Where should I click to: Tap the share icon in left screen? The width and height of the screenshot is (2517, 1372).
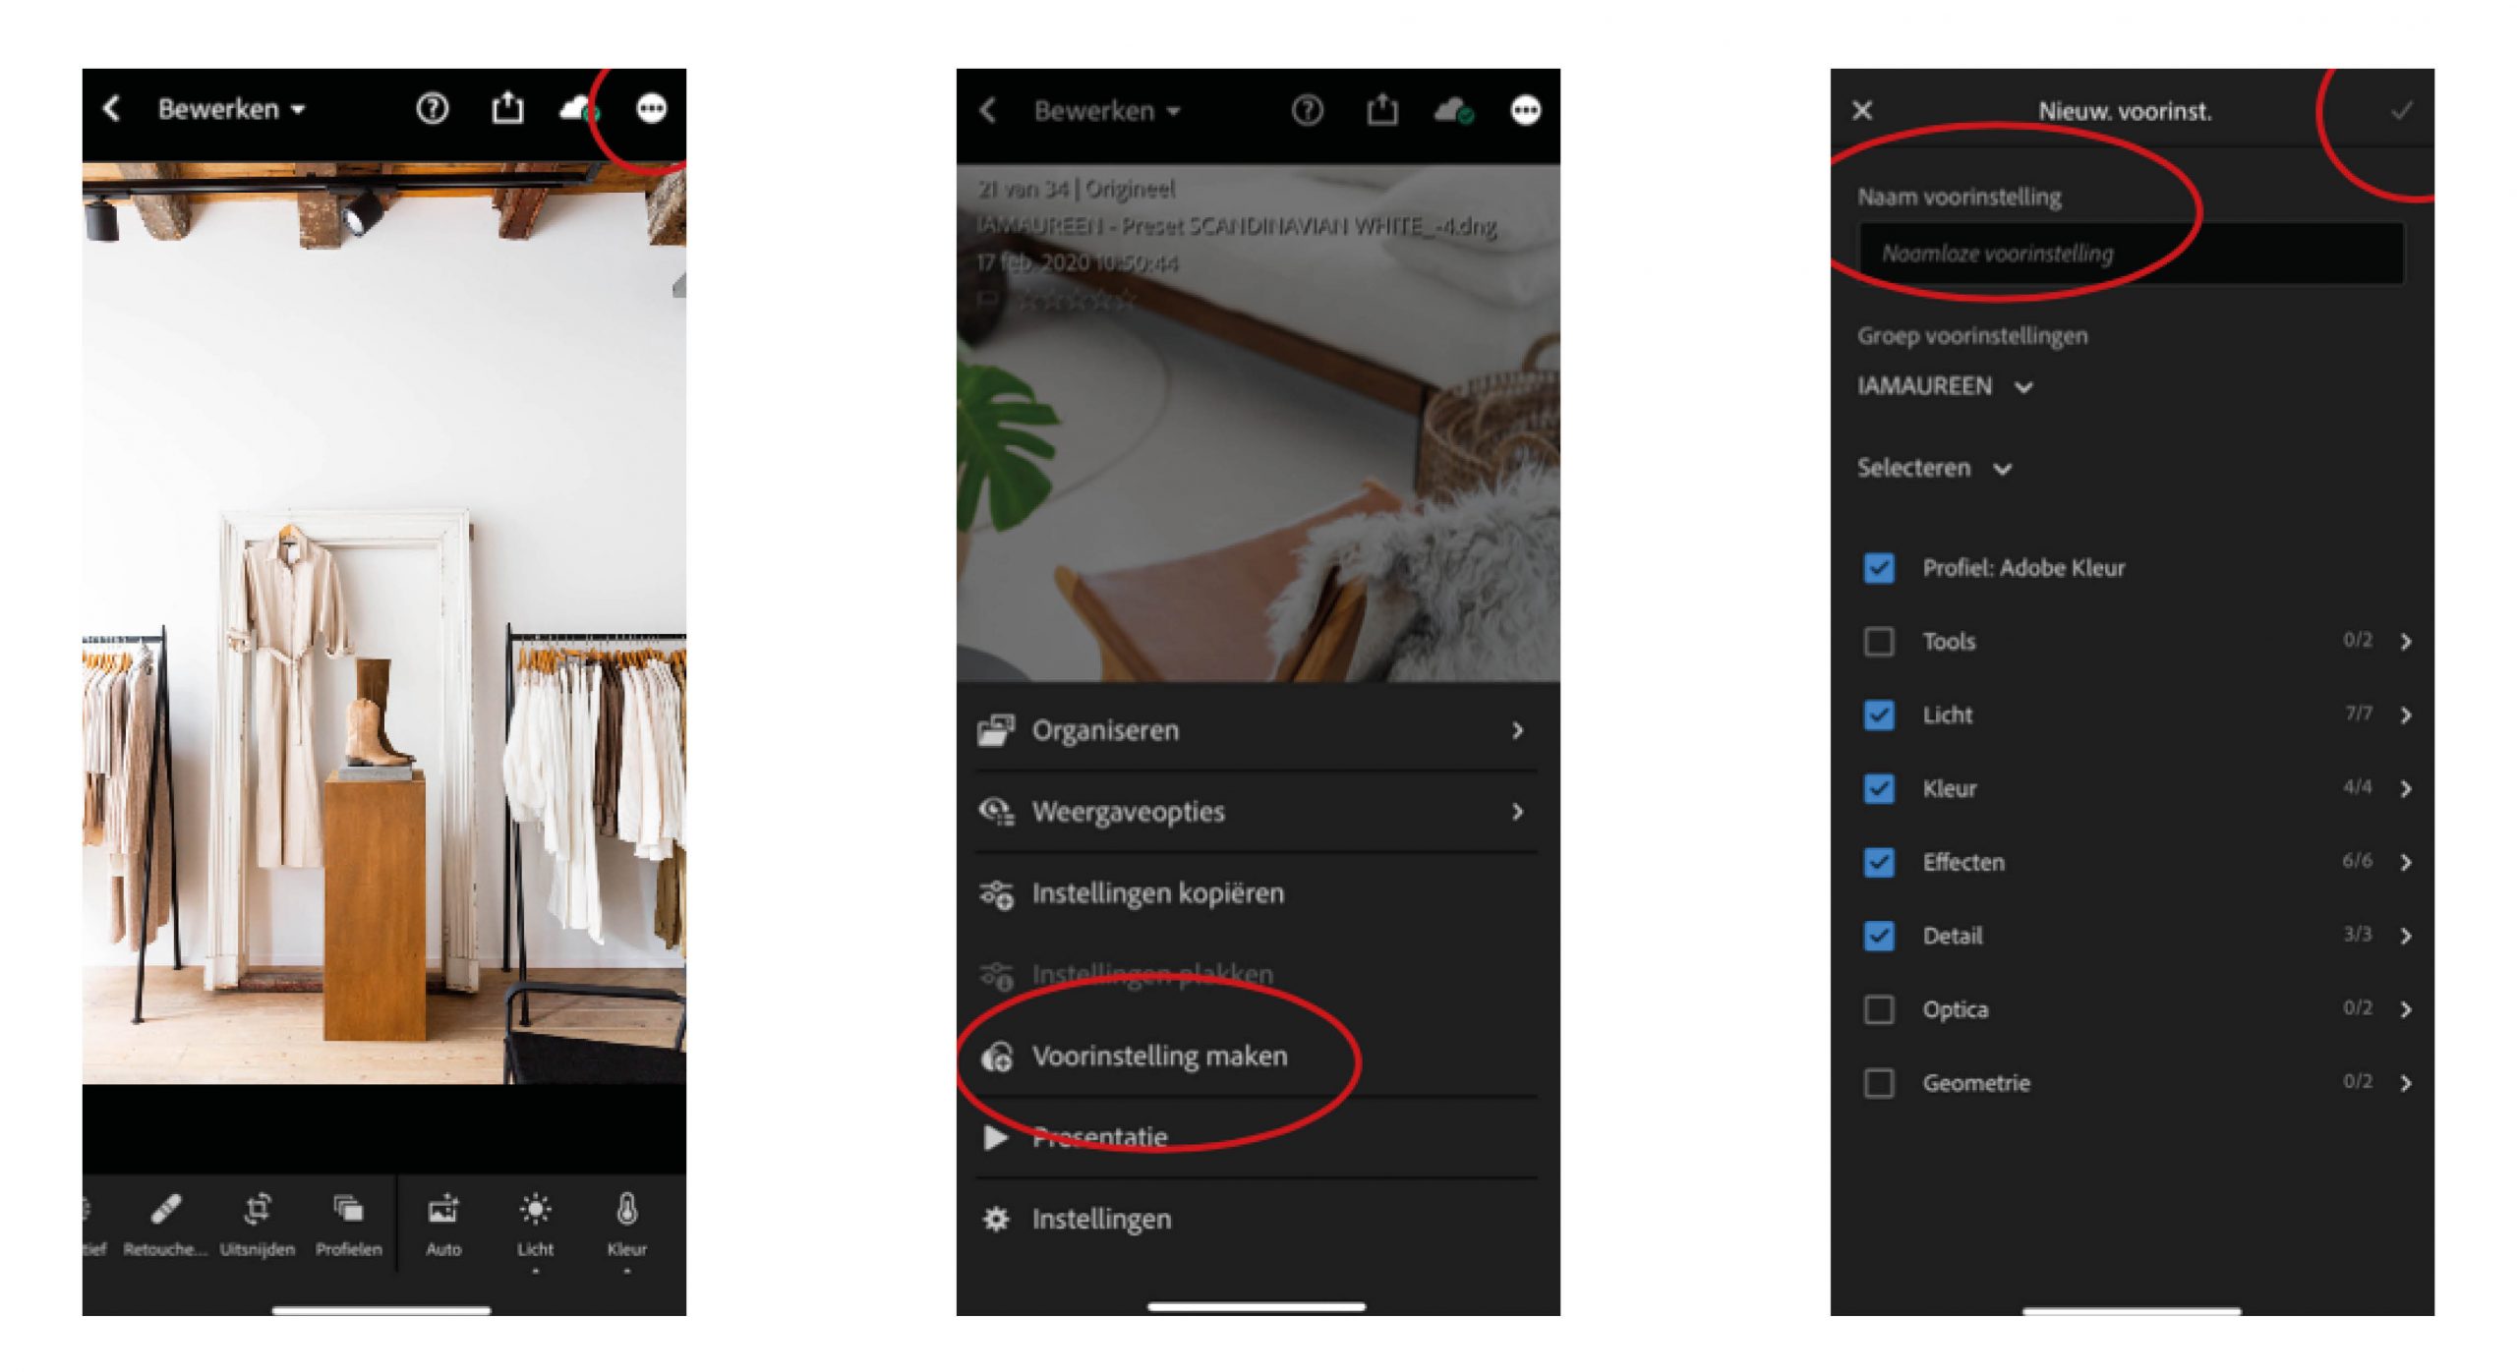click(507, 108)
